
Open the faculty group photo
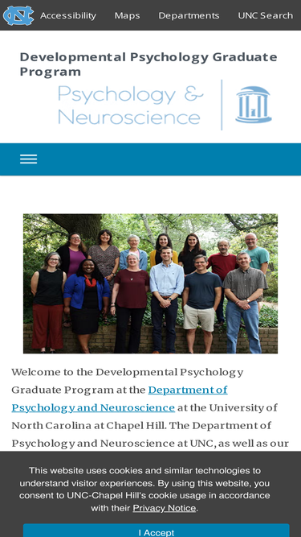[x=151, y=283]
